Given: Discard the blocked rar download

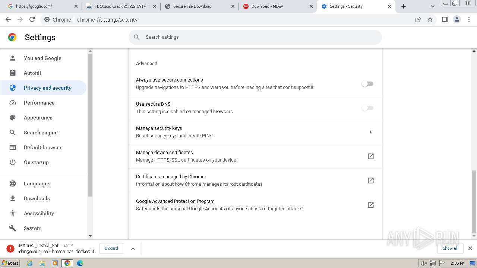Looking at the screenshot, I should (111, 248).
